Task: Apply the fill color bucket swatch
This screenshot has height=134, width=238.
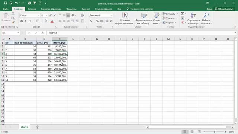Action: point(46,21)
